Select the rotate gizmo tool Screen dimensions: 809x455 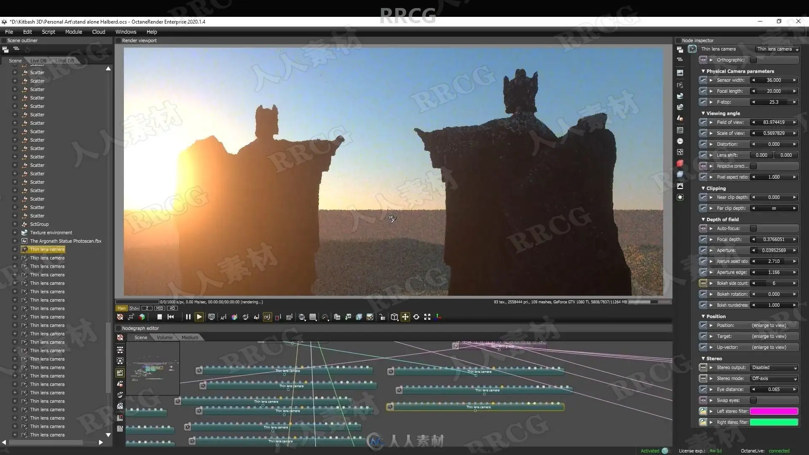(x=416, y=317)
